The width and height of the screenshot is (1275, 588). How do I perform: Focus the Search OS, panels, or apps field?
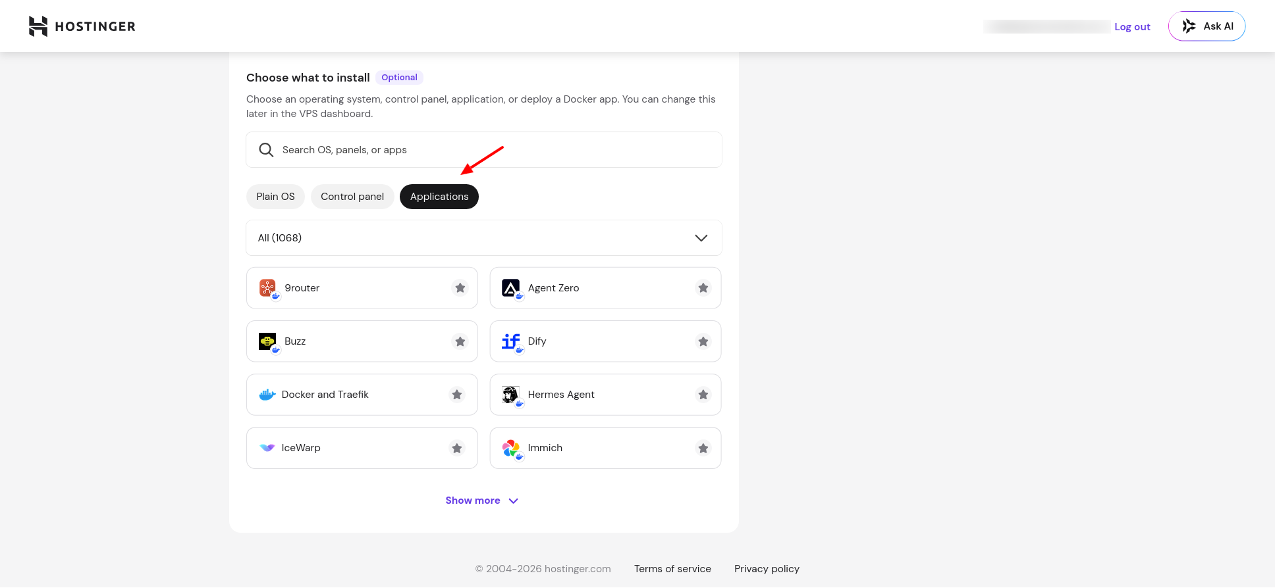(484, 150)
